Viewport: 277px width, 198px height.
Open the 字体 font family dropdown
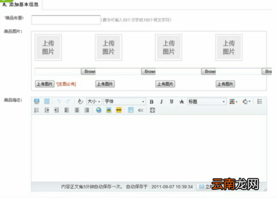pyautogui.click(x=125, y=101)
